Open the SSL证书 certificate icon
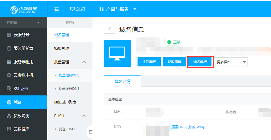Viewport: 271px width, 140px height. 9,89
